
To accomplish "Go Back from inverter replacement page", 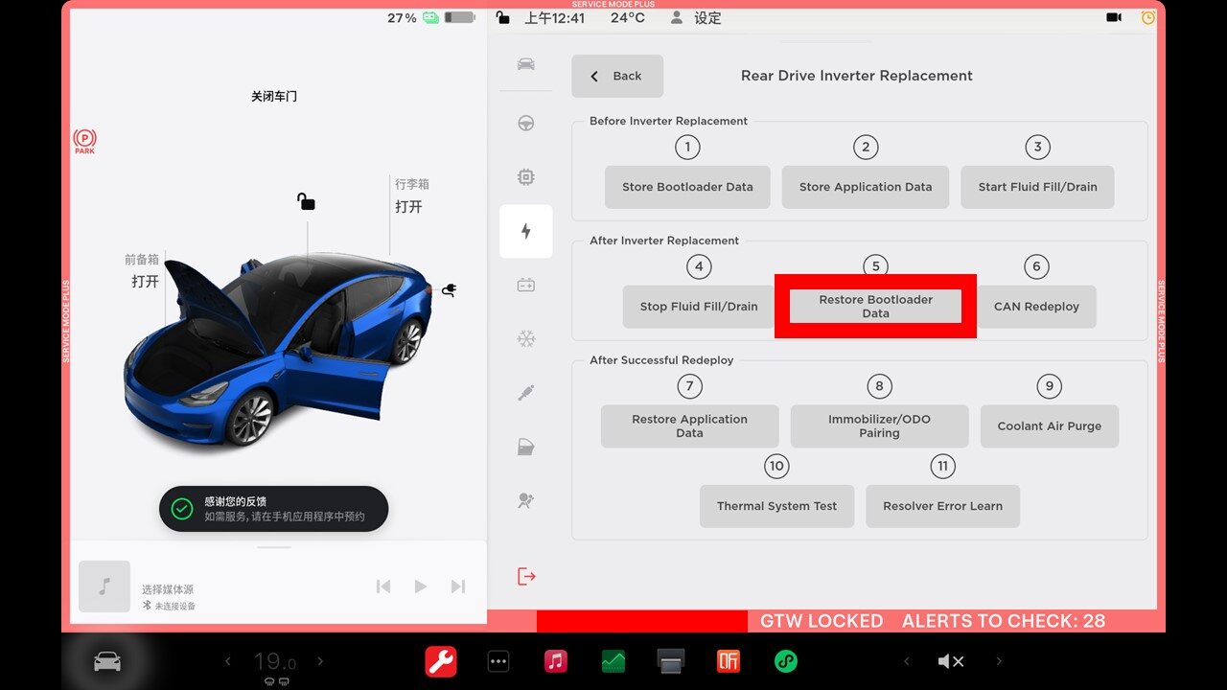I will point(617,76).
